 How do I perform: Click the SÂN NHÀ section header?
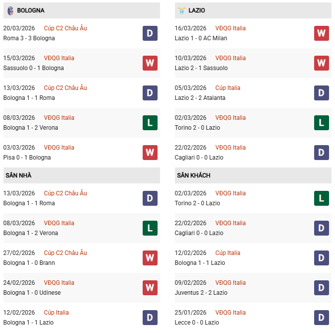coord(18,175)
